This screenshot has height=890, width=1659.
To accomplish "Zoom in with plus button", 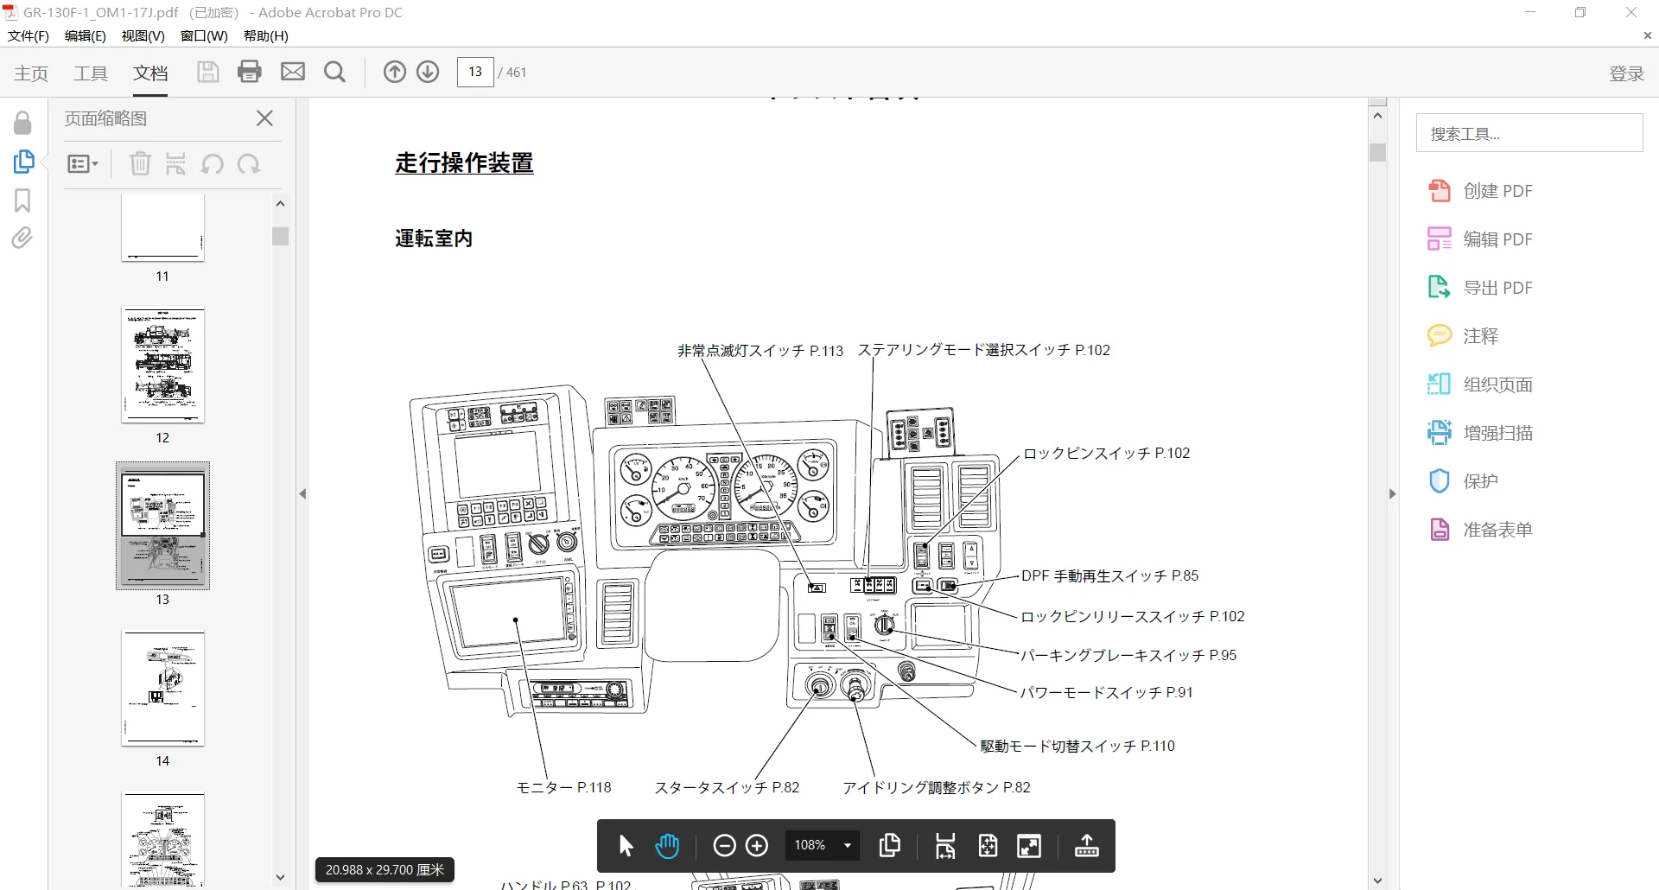I will pos(757,845).
